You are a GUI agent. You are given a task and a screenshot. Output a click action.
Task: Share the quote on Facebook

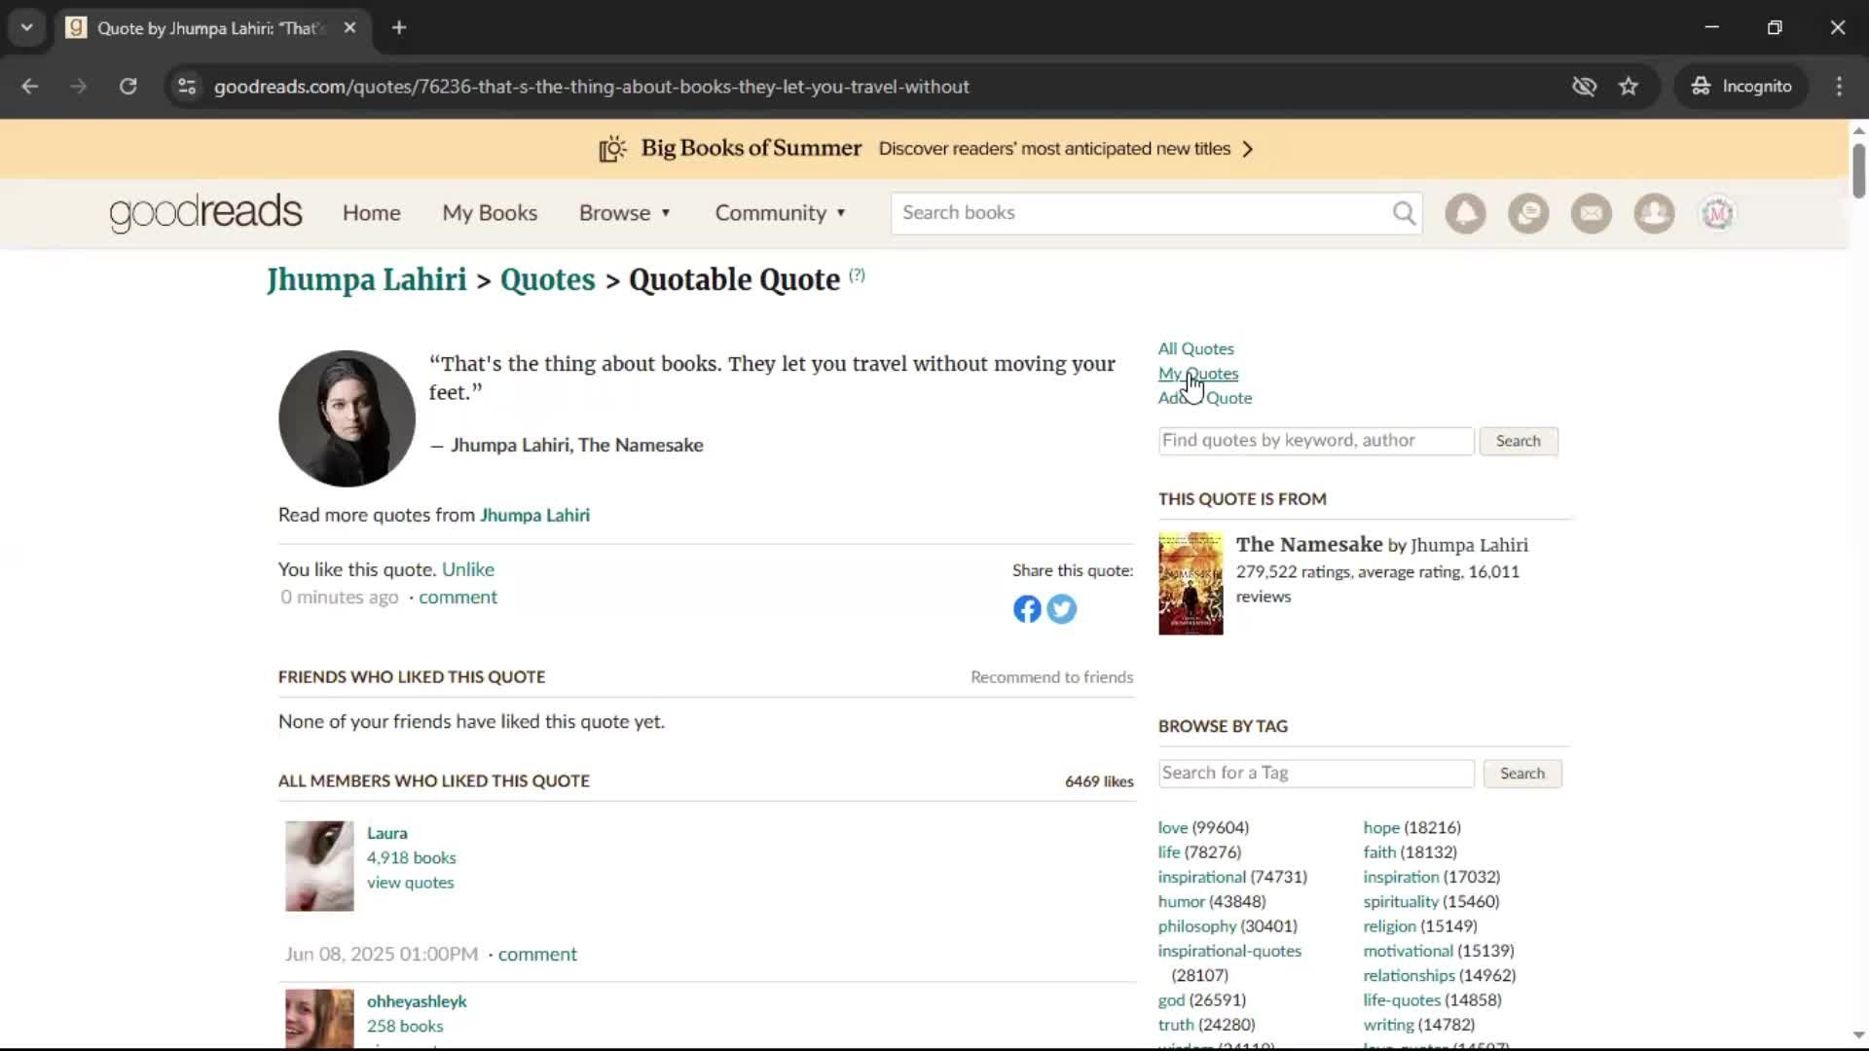tap(1027, 609)
